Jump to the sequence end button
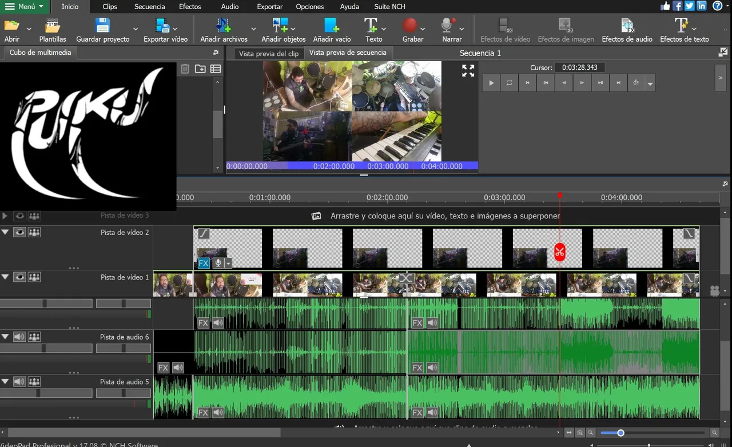The height and width of the screenshot is (447, 732). pyautogui.click(x=619, y=83)
